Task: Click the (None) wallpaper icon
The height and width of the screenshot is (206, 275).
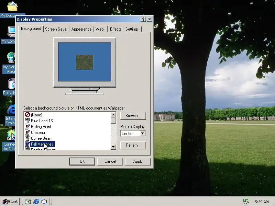Action: coord(27,115)
